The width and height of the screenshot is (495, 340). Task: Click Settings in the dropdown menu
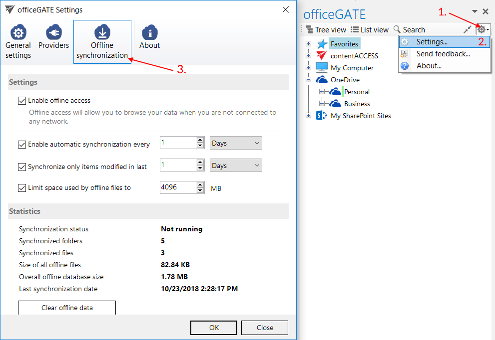pyautogui.click(x=432, y=42)
